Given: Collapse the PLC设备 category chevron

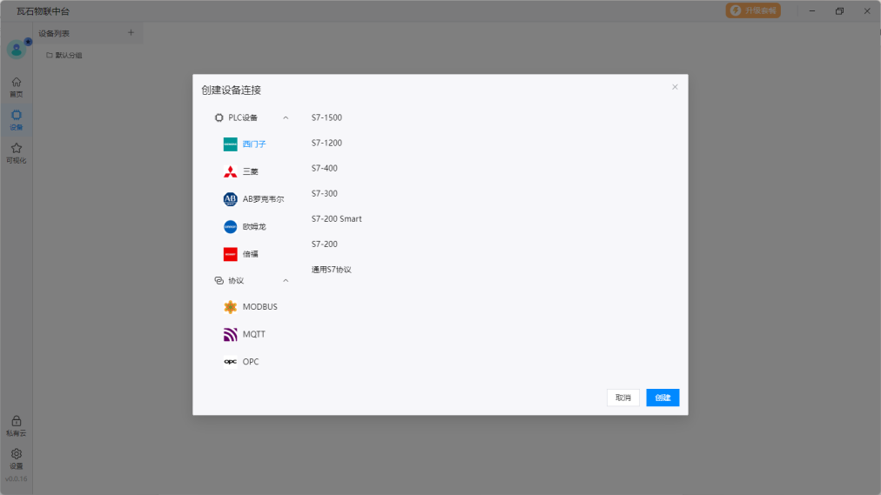Looking at the screenshot, I should (286, 117).
